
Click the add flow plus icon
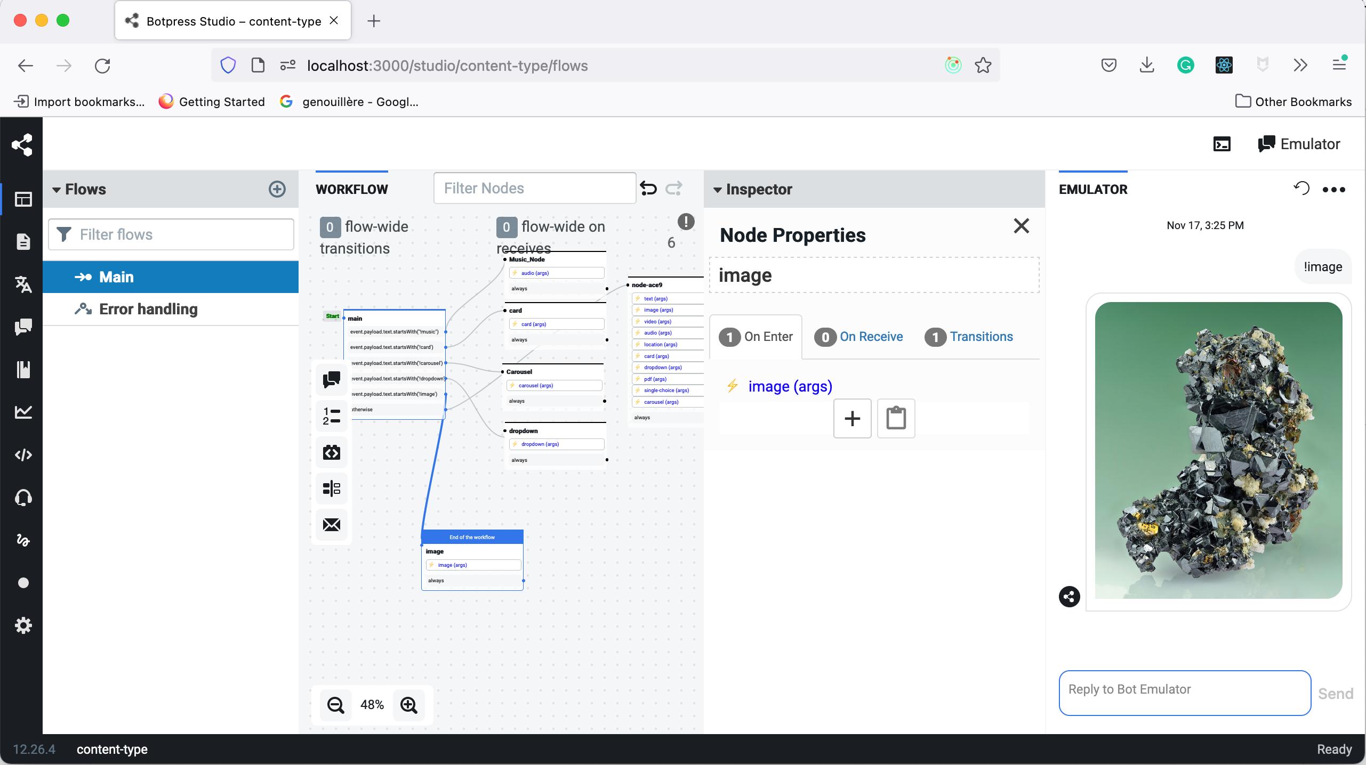point(277,189)
